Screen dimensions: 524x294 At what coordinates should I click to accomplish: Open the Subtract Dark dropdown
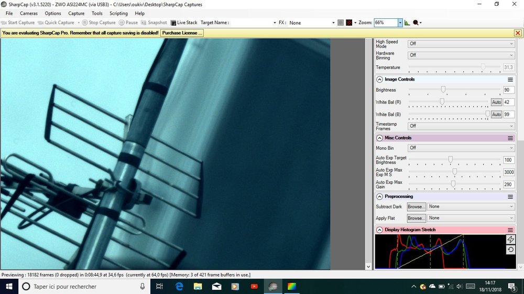pyautogui.click(x=471, y=207)
